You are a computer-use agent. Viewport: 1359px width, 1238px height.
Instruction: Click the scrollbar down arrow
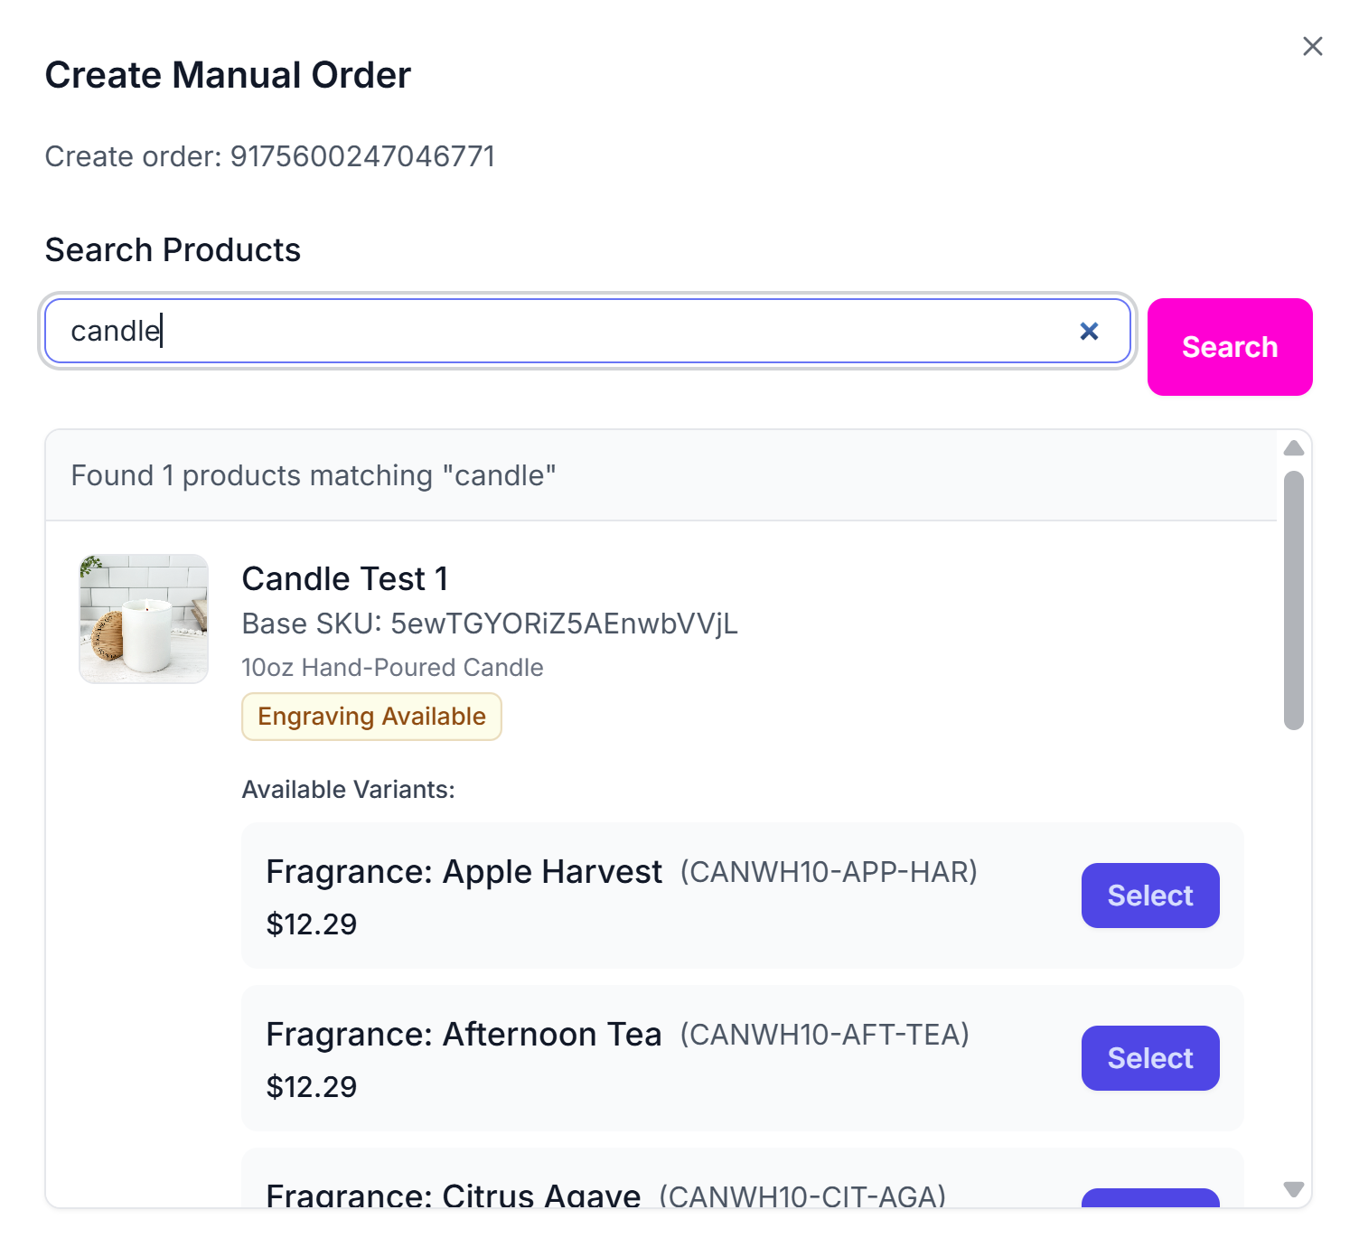(x=1294, y=1189)
